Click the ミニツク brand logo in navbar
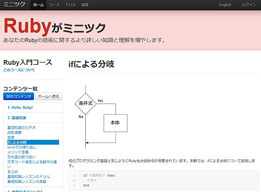This screenshot has height=192, width=261. (14, 5)
